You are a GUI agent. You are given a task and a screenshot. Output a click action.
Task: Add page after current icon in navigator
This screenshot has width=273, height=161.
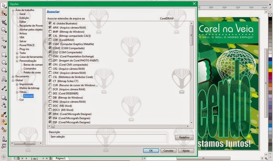pyautogui.click(x=50, y=159)
